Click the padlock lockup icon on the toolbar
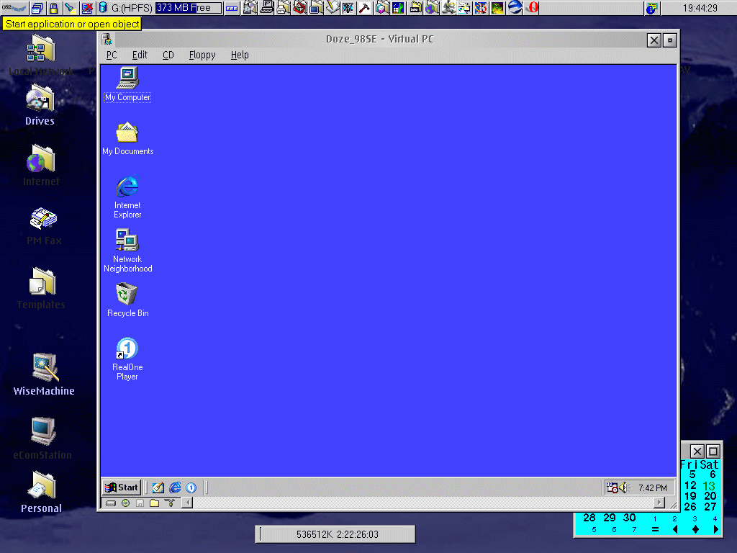 53,8
